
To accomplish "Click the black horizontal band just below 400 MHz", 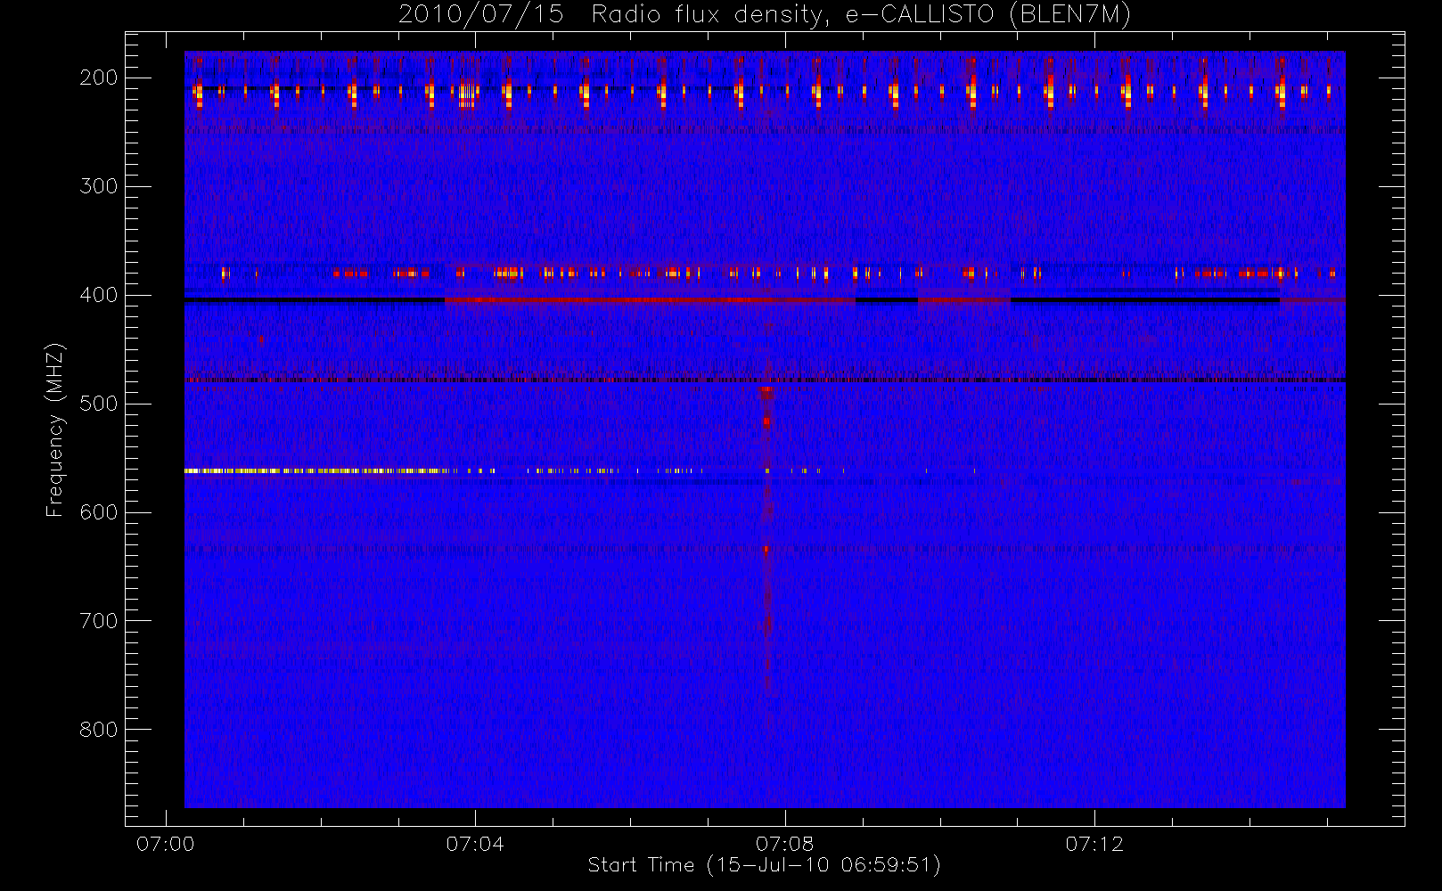I will coord(314,300).
